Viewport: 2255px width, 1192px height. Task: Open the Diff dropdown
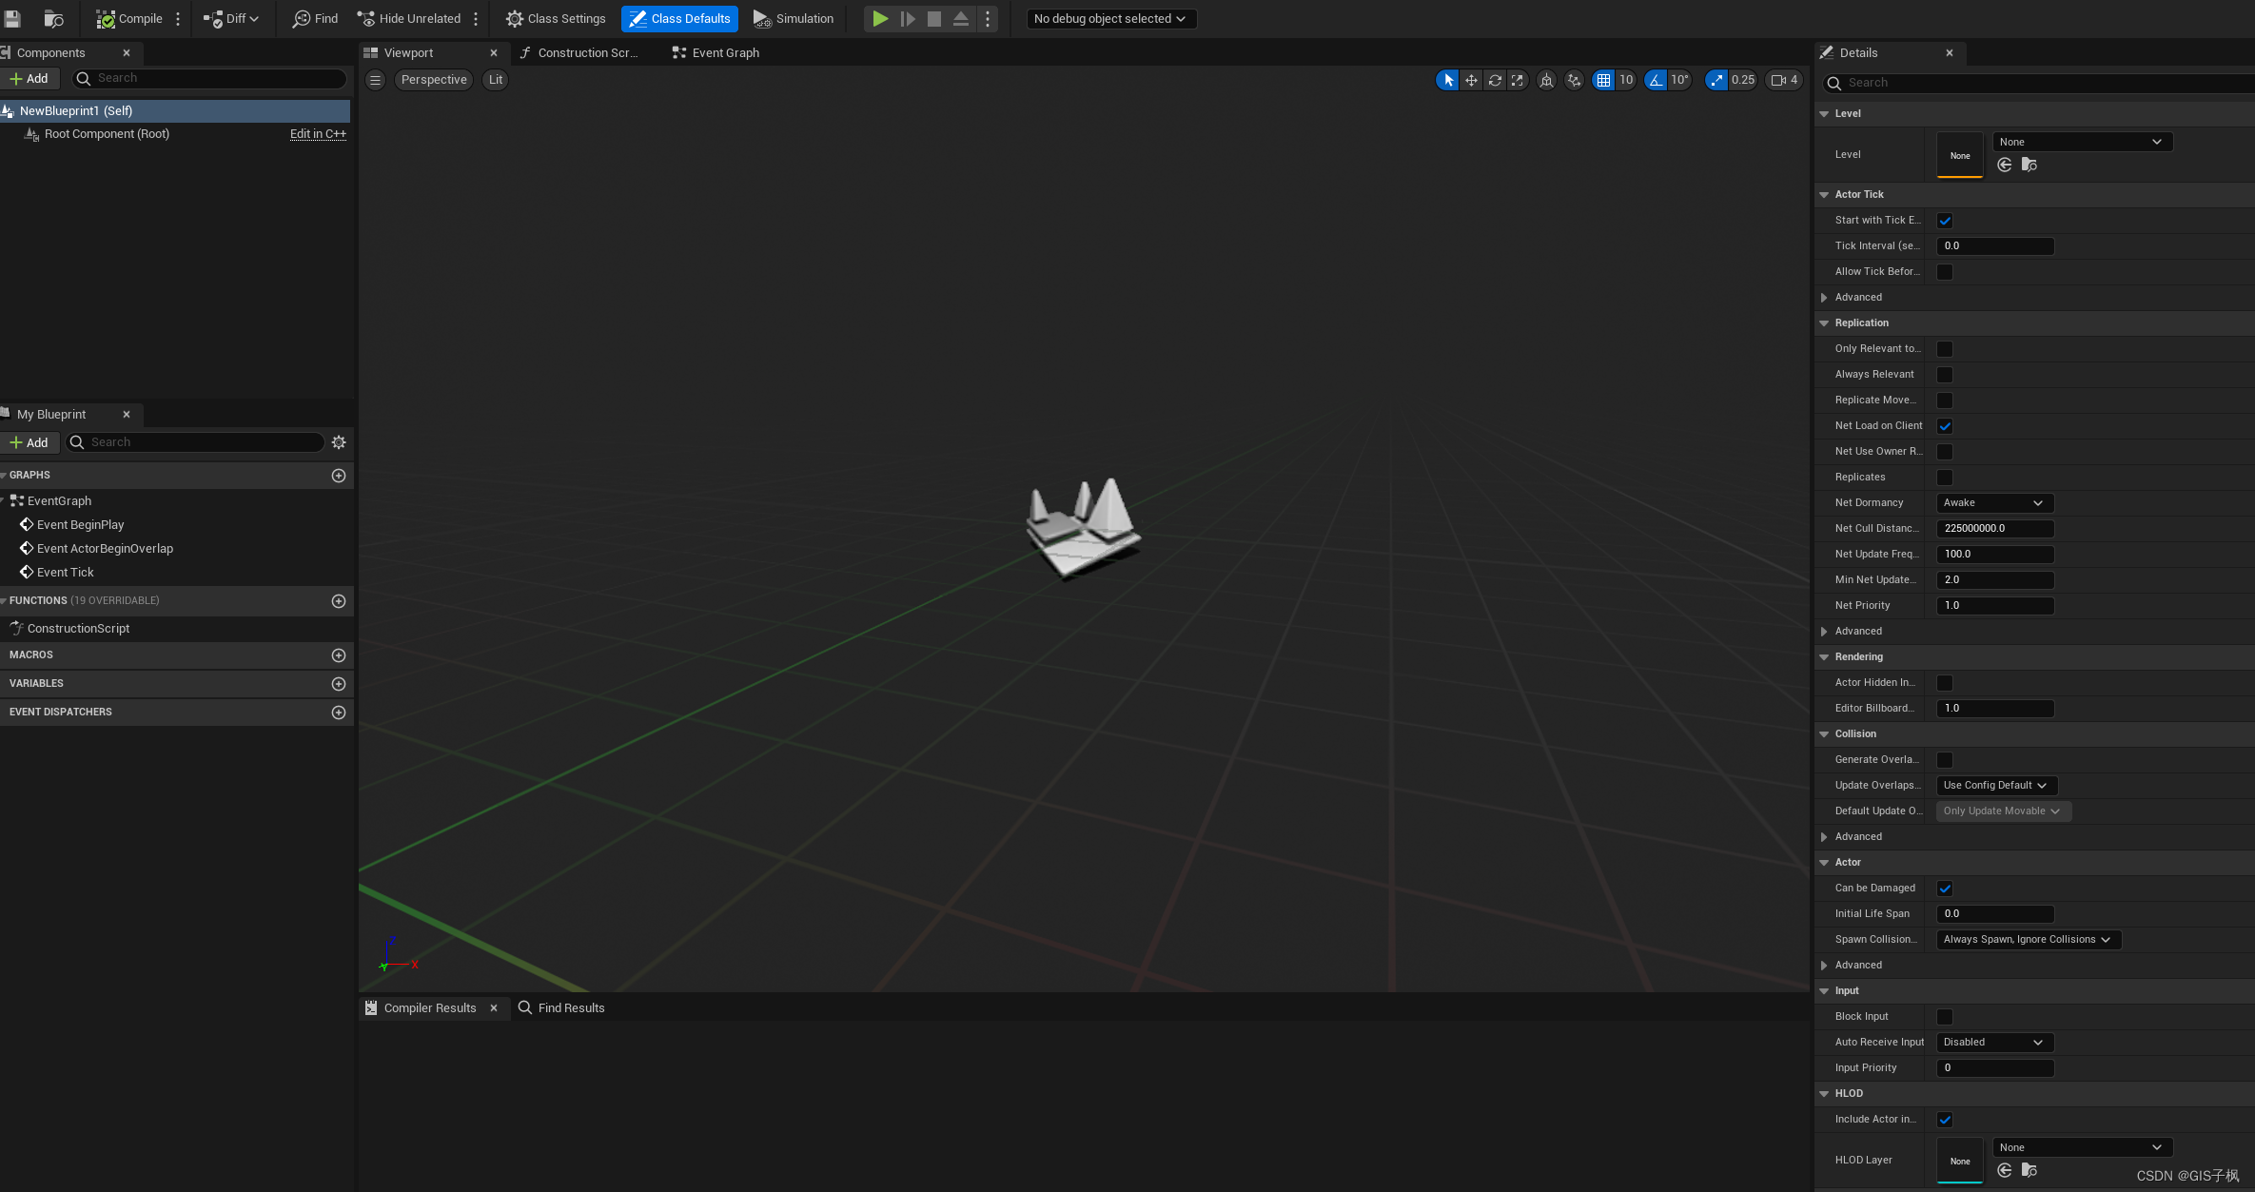[231, 18]
